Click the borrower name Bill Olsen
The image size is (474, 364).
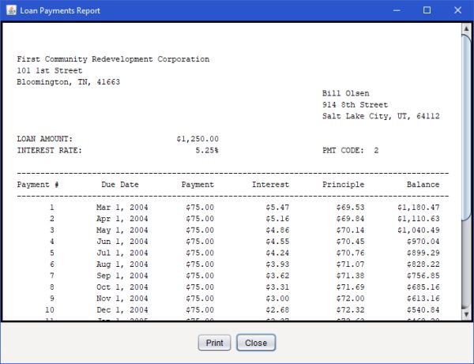coord(345,93)
